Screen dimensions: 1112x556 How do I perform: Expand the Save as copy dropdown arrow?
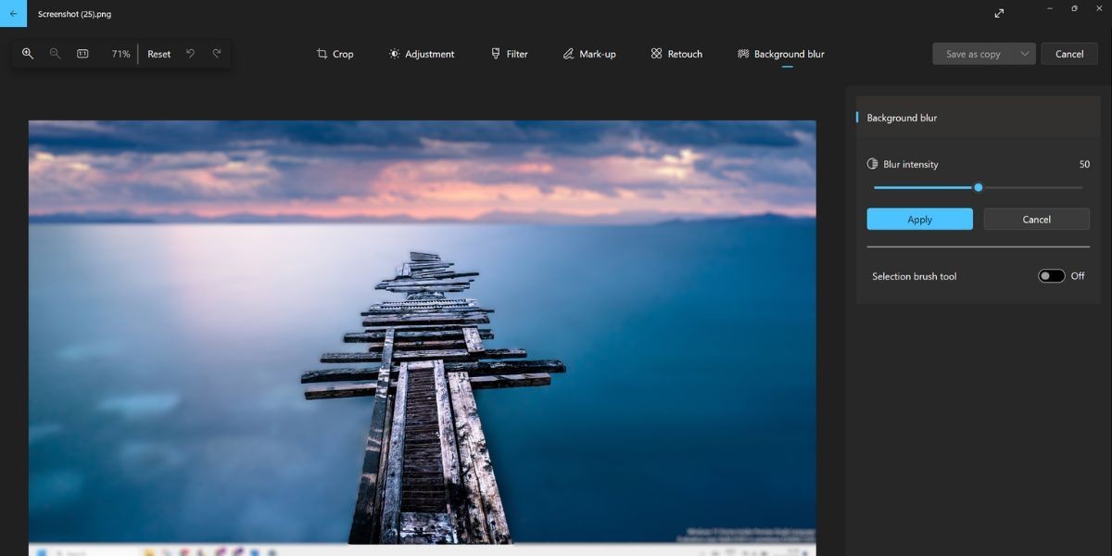[1025, 54]
